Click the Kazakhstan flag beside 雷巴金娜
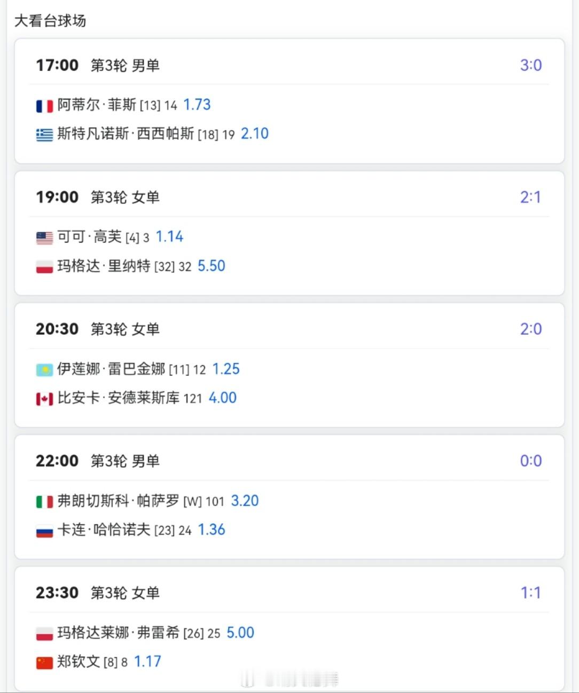This screenshot has width=579, height=693. point(44,369)
